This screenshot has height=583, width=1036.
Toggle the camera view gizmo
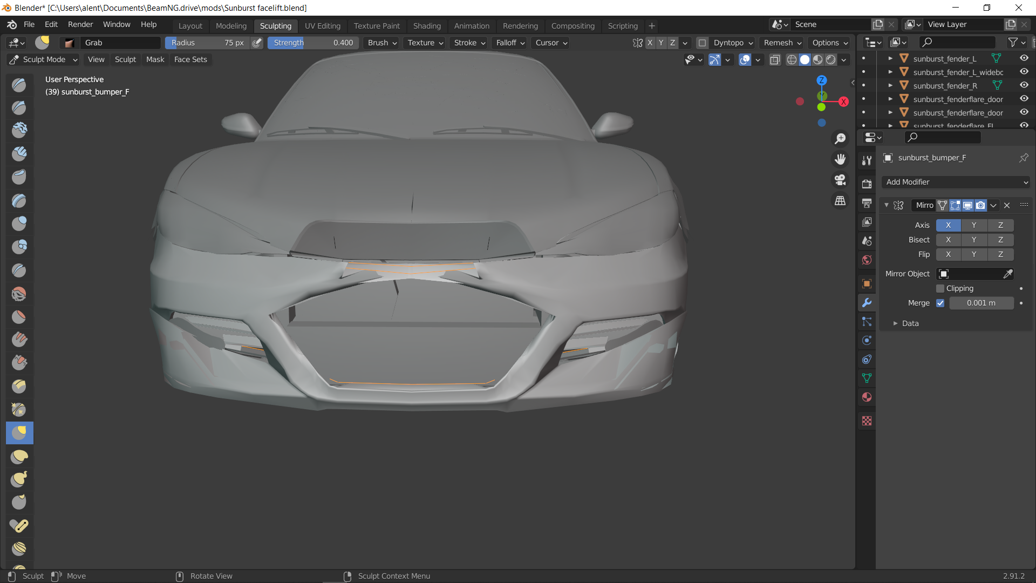pyautogui.click(x=840, y=180)
